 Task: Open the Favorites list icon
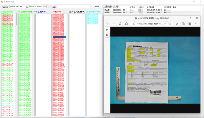[177, 24]
